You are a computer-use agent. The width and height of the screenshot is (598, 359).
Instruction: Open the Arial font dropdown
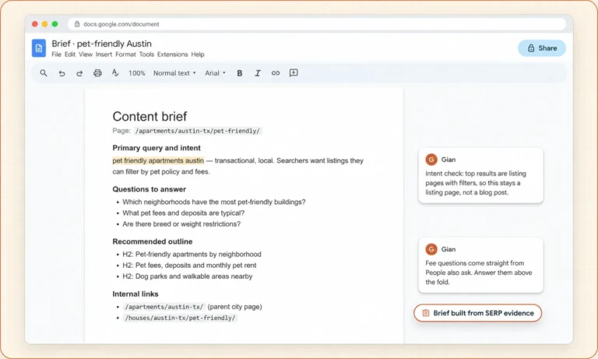pos(215,73)
